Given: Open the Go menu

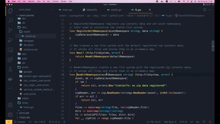Looking at the screenshot, I should pyautogui.click(x=44, y=1).
